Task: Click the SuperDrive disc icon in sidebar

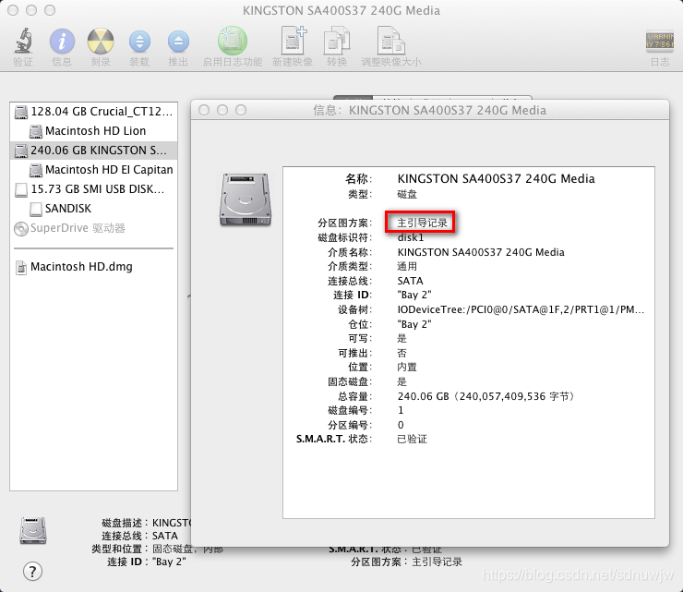Action: click(21, 228)
